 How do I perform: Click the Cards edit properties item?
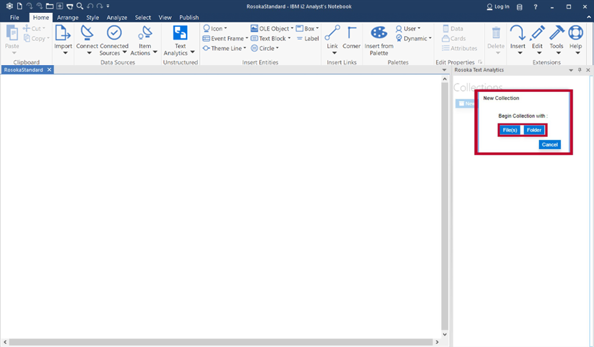(454, 38)
